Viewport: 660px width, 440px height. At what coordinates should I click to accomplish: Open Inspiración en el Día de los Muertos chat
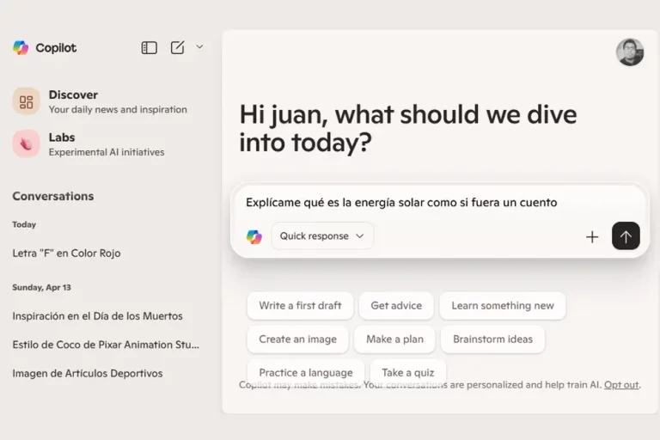click(97, 316)
